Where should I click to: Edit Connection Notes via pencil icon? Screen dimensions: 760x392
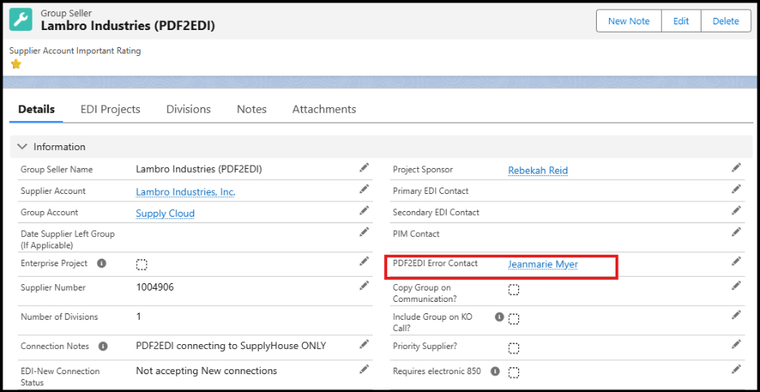(x=364, y=344)
